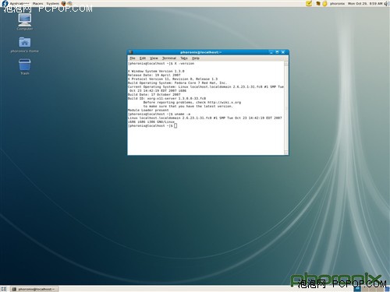The image size is (390, 292).
Task: Open the terminal View menu
Action: pos(154,58)
